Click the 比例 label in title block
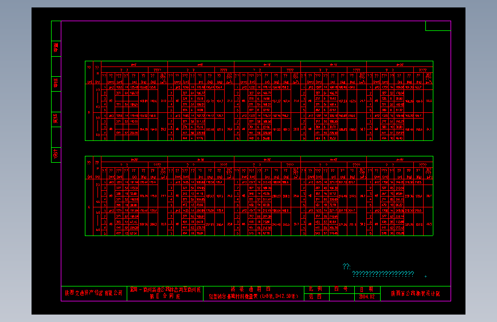 316,289
